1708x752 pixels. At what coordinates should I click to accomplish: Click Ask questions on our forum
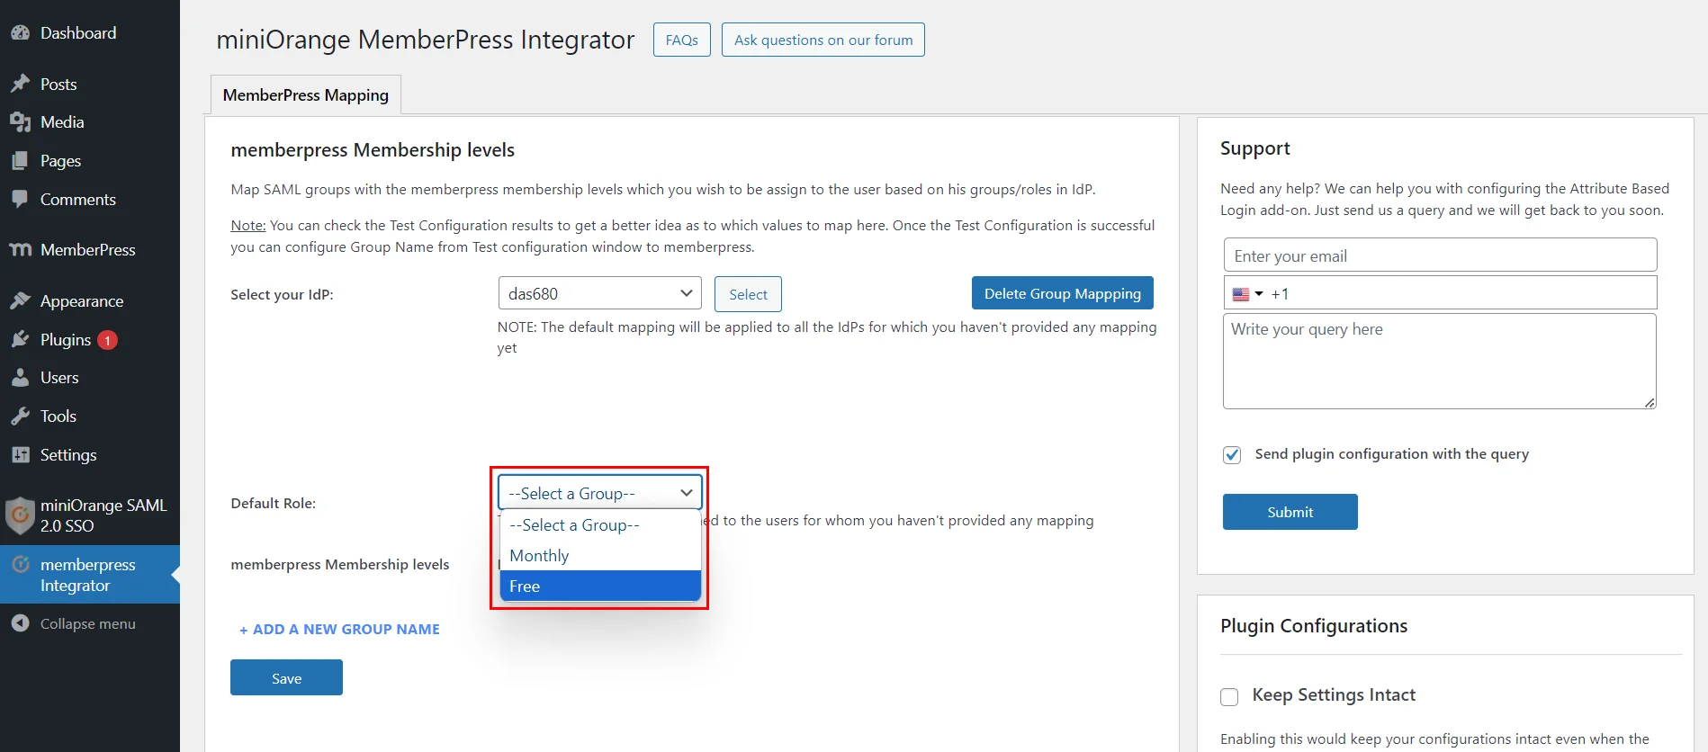[x=823, y=40]
